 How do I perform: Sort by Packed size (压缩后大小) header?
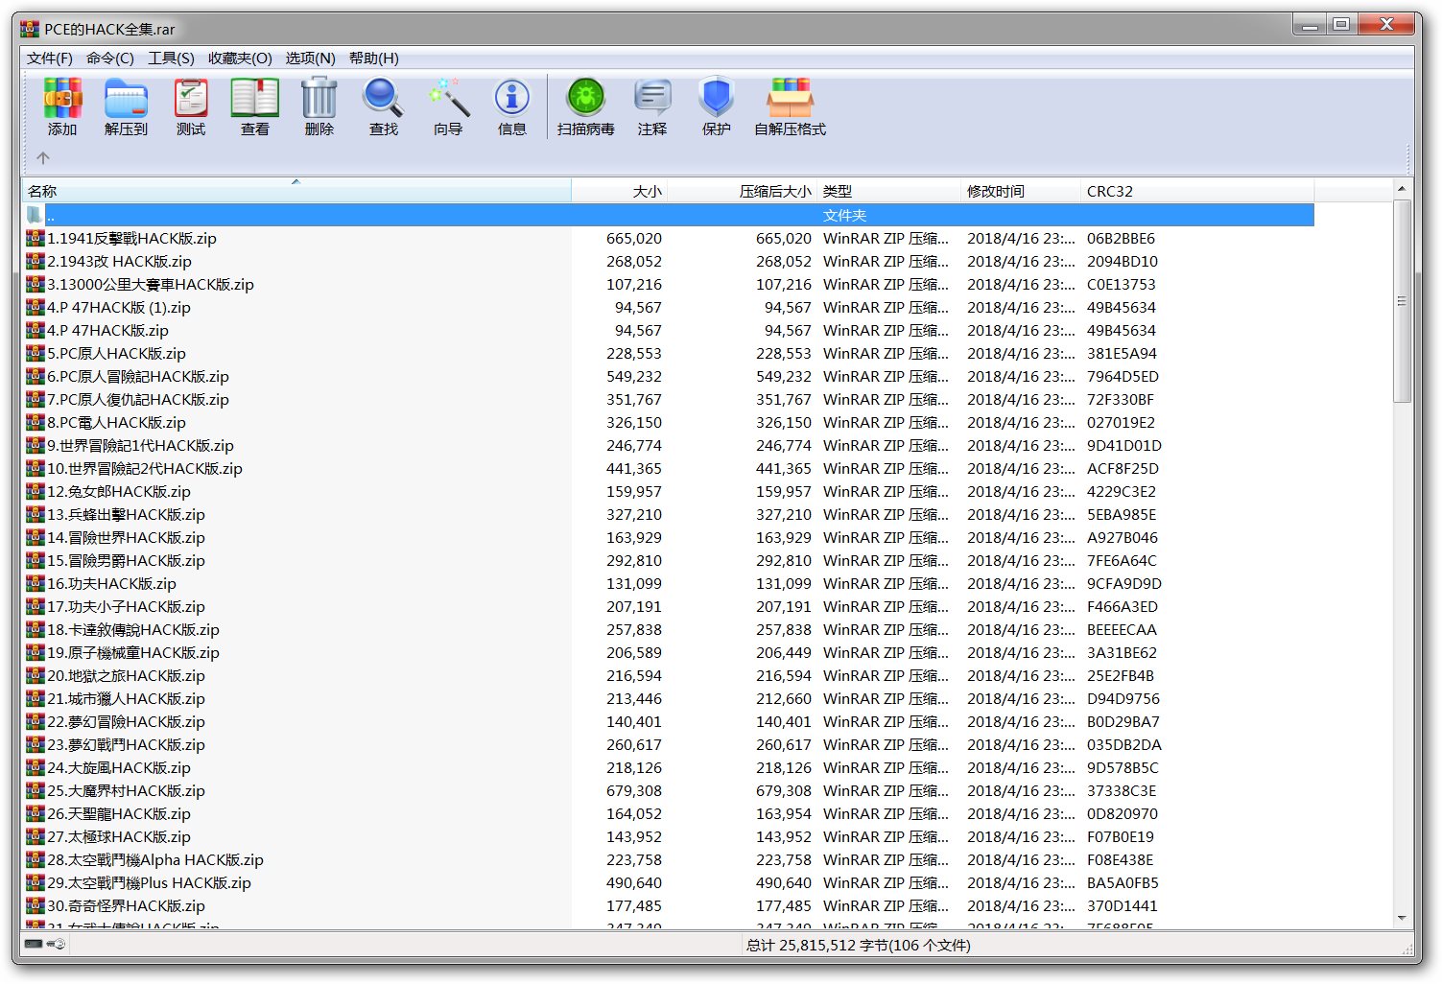(x=742, y=191)
